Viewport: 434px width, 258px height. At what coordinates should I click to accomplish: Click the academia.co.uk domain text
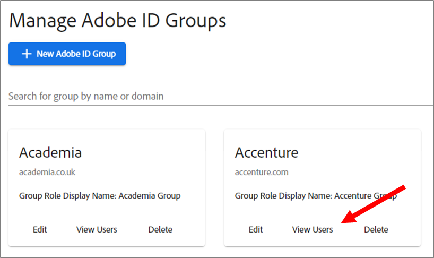[x=47, y=172]
